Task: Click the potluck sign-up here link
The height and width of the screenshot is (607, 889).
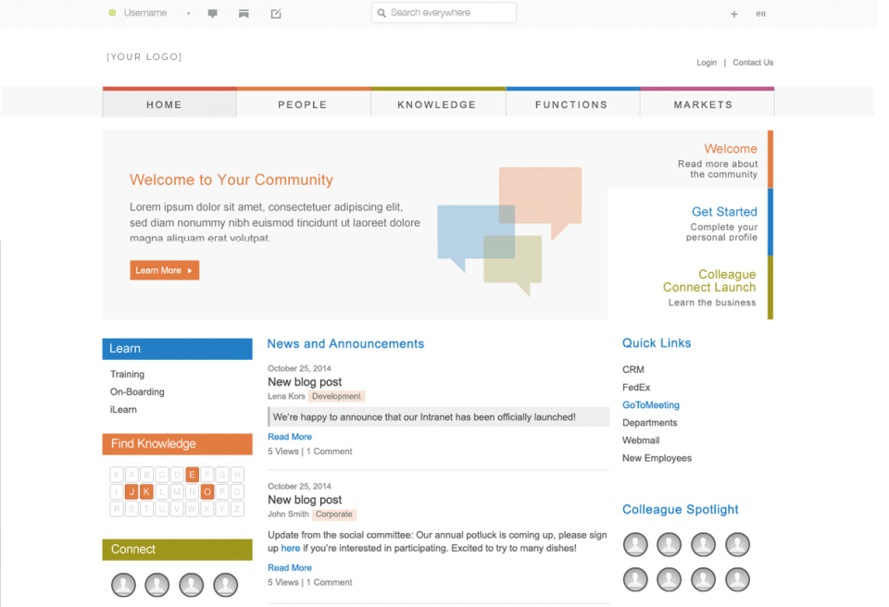Action: [293, 548]
